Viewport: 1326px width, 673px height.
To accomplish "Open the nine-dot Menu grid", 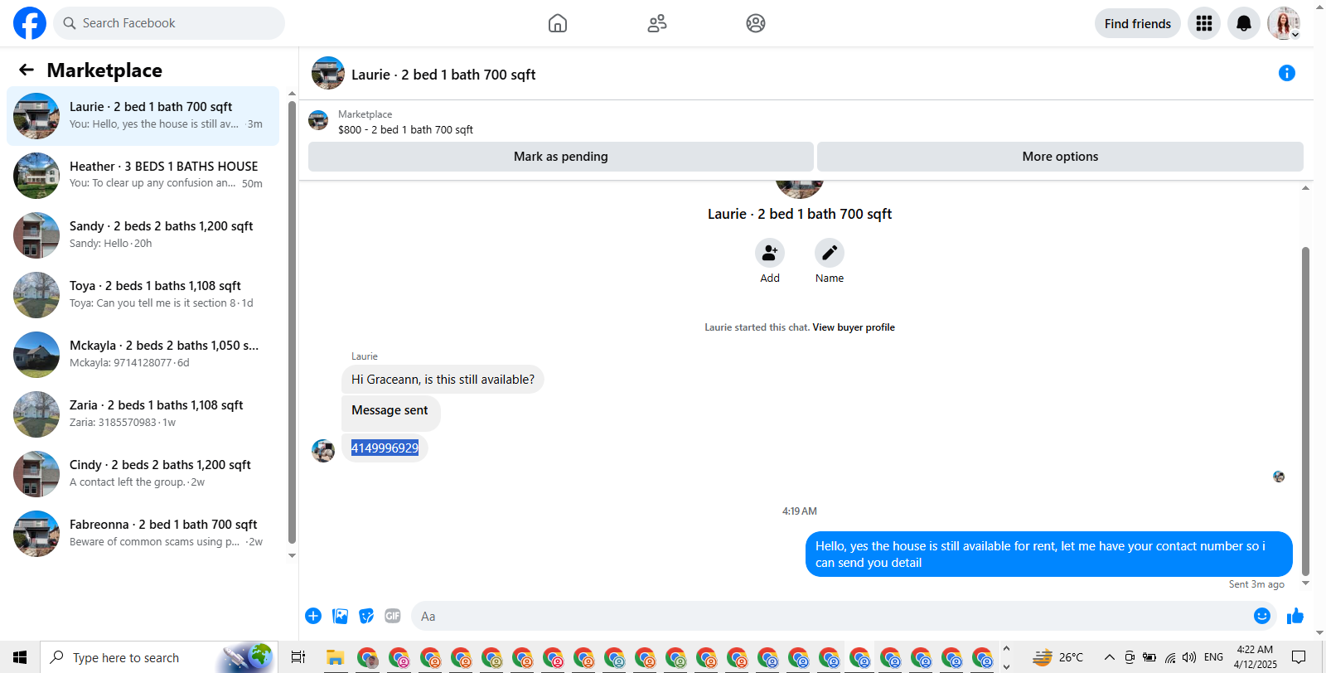I will tap(1204, 23).
